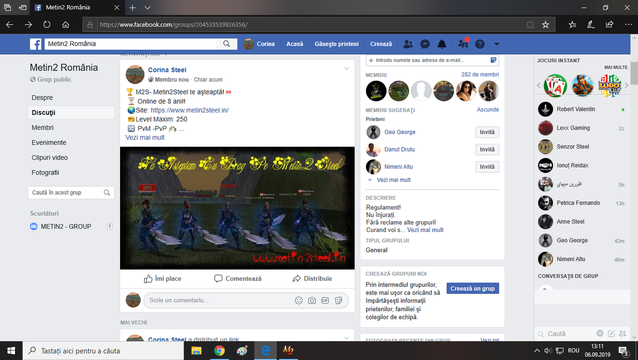The height and width of the screenshot is (360, 638).
Task: Open chat with Senzor Steel
Action: (x=582, y=146)
